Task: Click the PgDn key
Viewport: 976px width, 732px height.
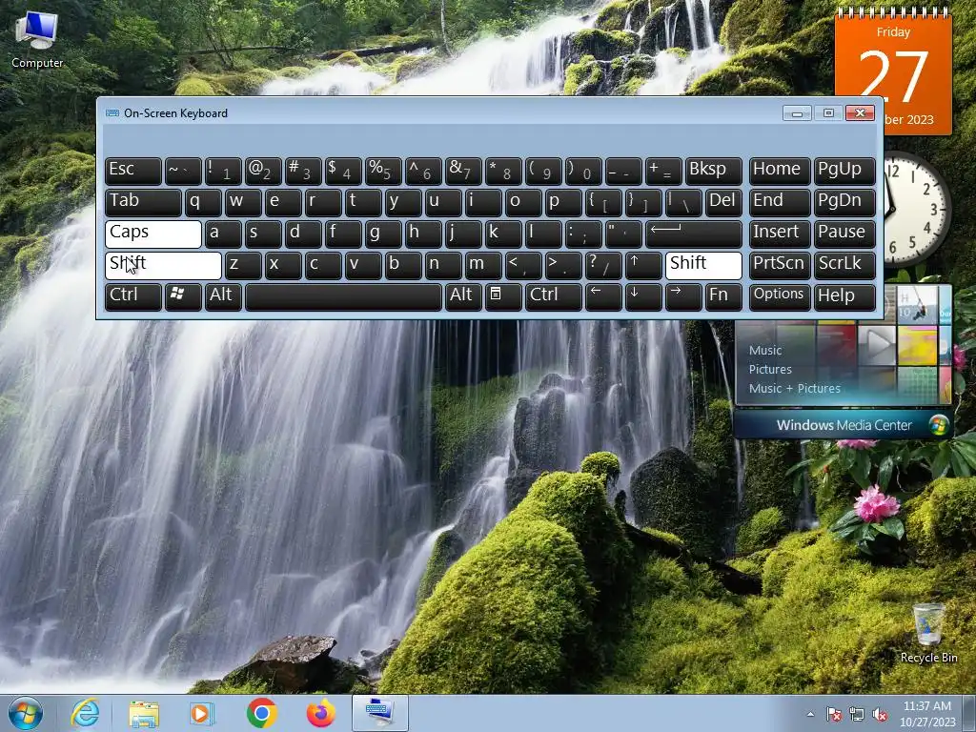Action: (844, 203)
